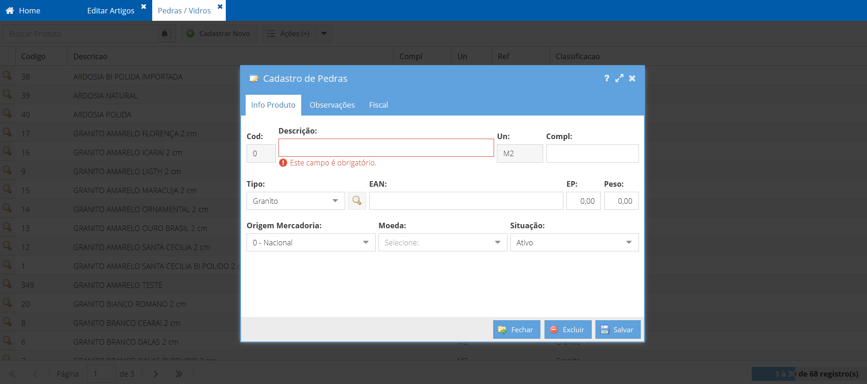
Task: Open the magnifier for GRANITO AMARELO MARACUJA 2 cm
Action: (7, 189)
